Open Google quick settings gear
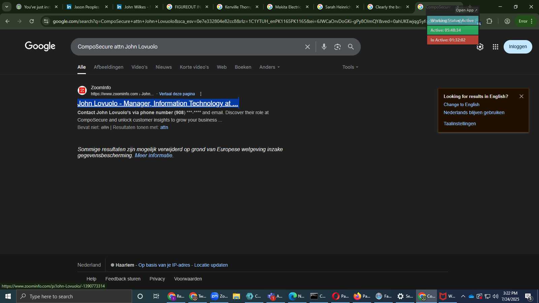Viewport: 539px width, 303px height. coord(480,47)
